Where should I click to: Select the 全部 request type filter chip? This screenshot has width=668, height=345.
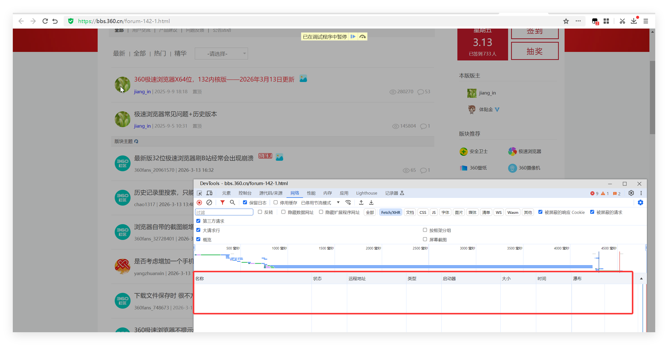370,212
